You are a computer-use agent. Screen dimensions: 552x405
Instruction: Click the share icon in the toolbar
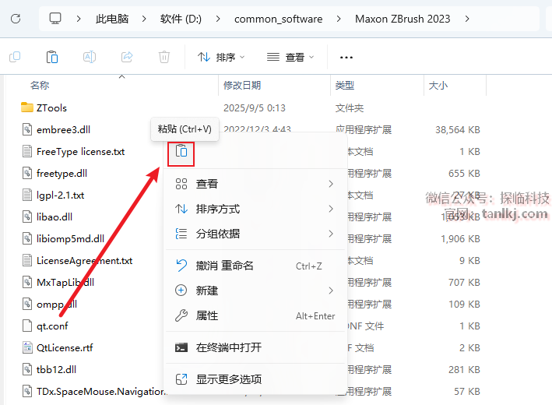pos(127,57)
